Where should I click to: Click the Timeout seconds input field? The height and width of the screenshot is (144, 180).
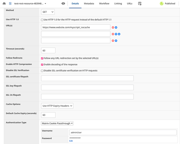pos(48,50)
